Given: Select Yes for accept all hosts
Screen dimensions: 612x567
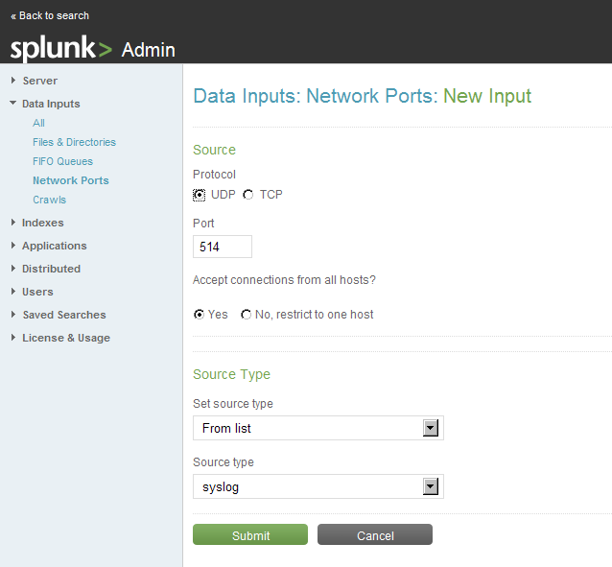Looking at the screenshot, I should 200,315.
